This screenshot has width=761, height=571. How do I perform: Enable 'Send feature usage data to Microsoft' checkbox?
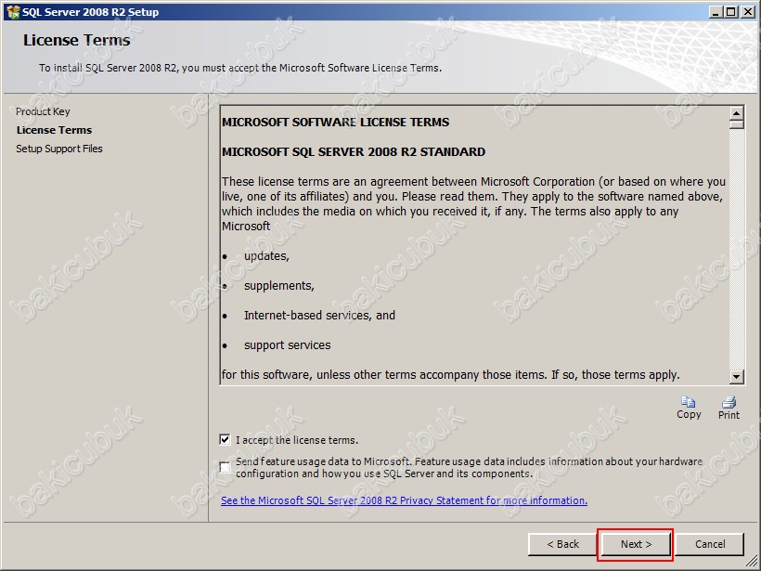[x=226, y=467]
